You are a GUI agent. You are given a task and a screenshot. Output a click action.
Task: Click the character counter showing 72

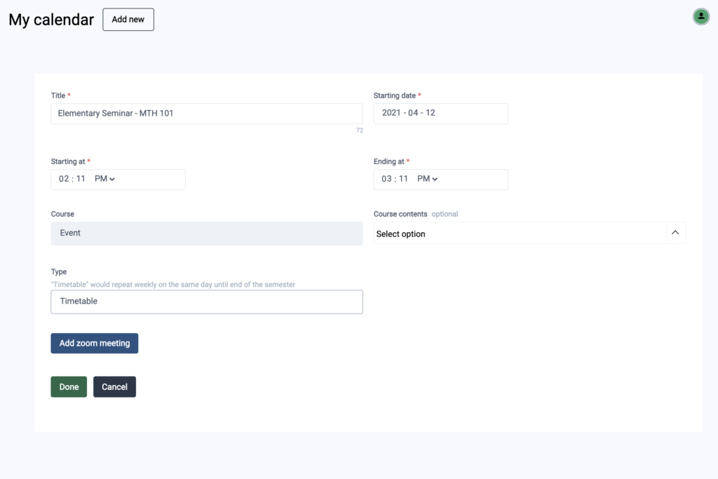pos(360,130)
